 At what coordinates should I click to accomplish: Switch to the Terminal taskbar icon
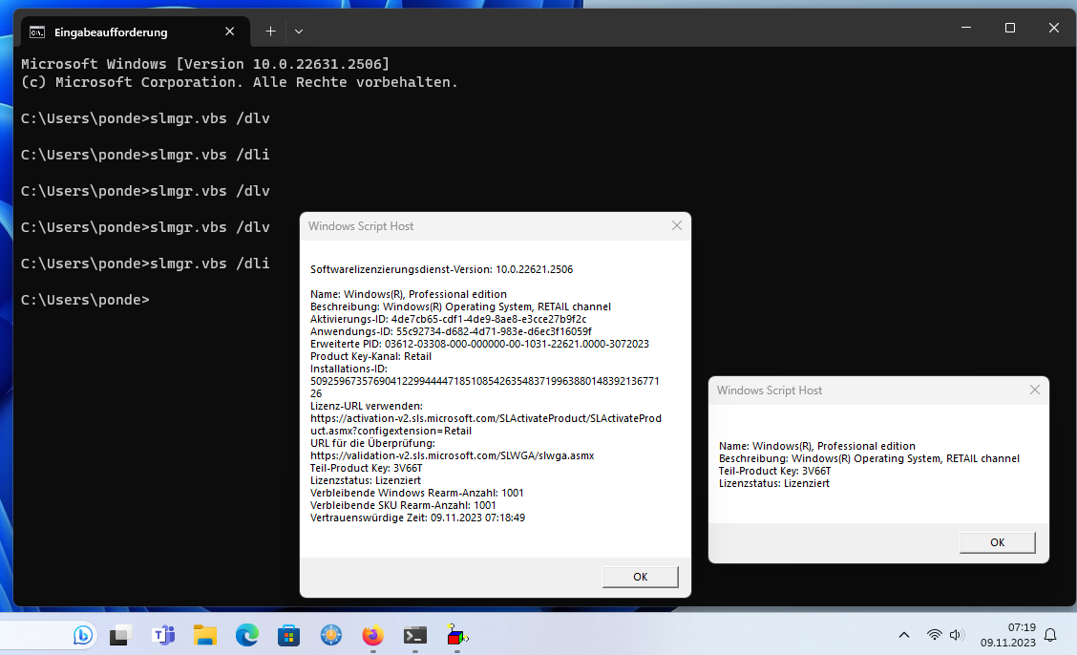pyautogui.click(x=415, y=635)
